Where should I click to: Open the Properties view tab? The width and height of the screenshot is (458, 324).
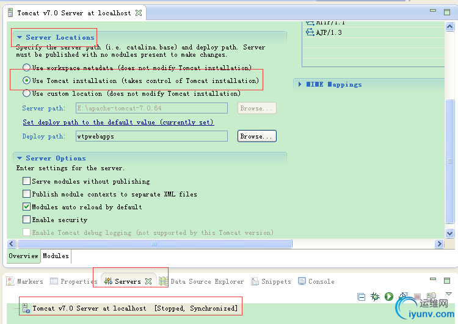tap(74, 281)
